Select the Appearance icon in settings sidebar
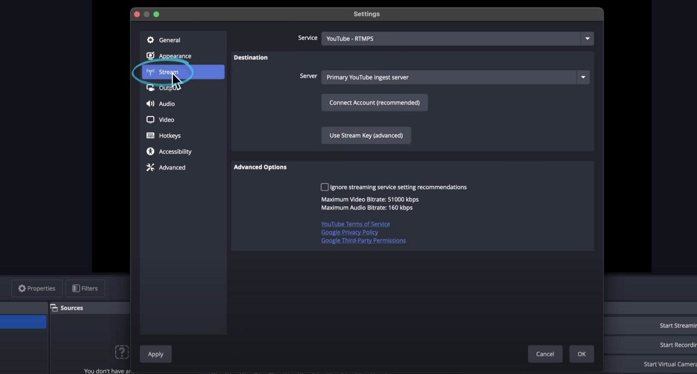Image resolution: width=697 pixels, height=374 pixels. pyautogui.click(x=150, y=56)
